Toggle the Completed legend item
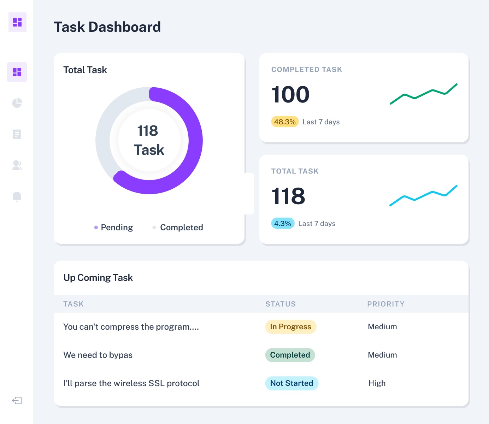The image size is (489, 424). coord(178,227)
